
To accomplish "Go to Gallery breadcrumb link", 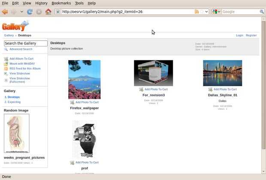I will (x=9, y=36).
